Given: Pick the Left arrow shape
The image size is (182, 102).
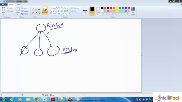Looking at the screenshot, I should (x=65, y=11).
